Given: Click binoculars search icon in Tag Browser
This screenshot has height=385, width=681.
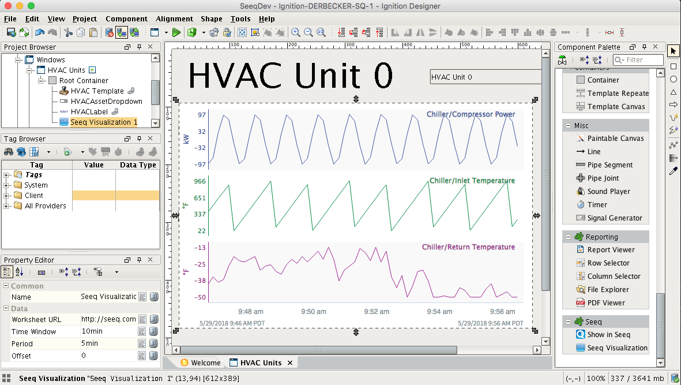Looking at the screenshot, I should (x=9, y=152).
